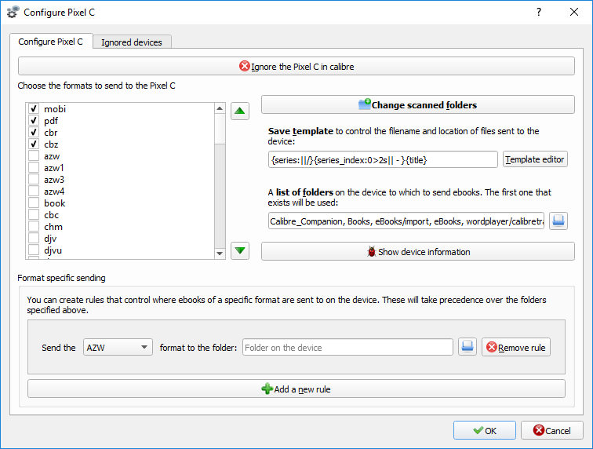
Task: Uncheck the cbz format checkbox
Action: click(x=34, y=144)
